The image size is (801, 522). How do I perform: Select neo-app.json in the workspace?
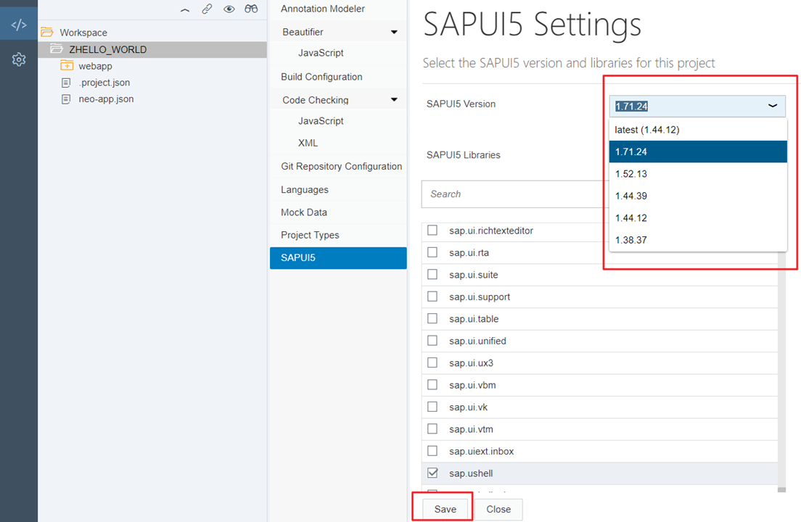[x=106, y=99]
